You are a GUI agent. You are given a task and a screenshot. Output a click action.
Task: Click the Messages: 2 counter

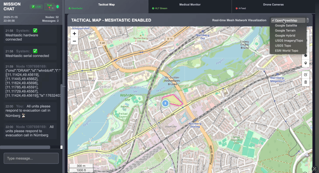point(50,21)
